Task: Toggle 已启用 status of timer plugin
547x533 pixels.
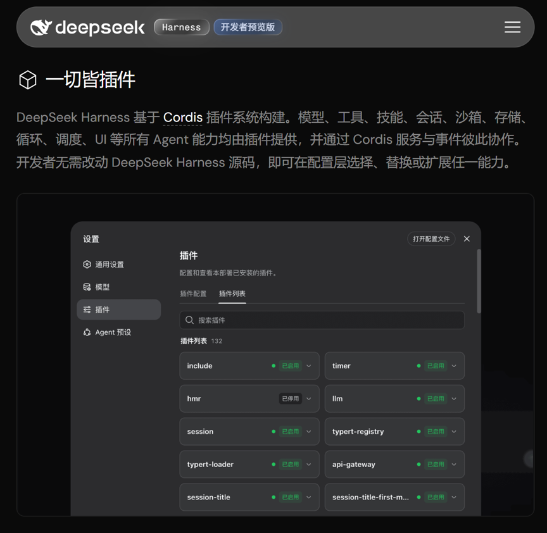Action: (436, 366)
